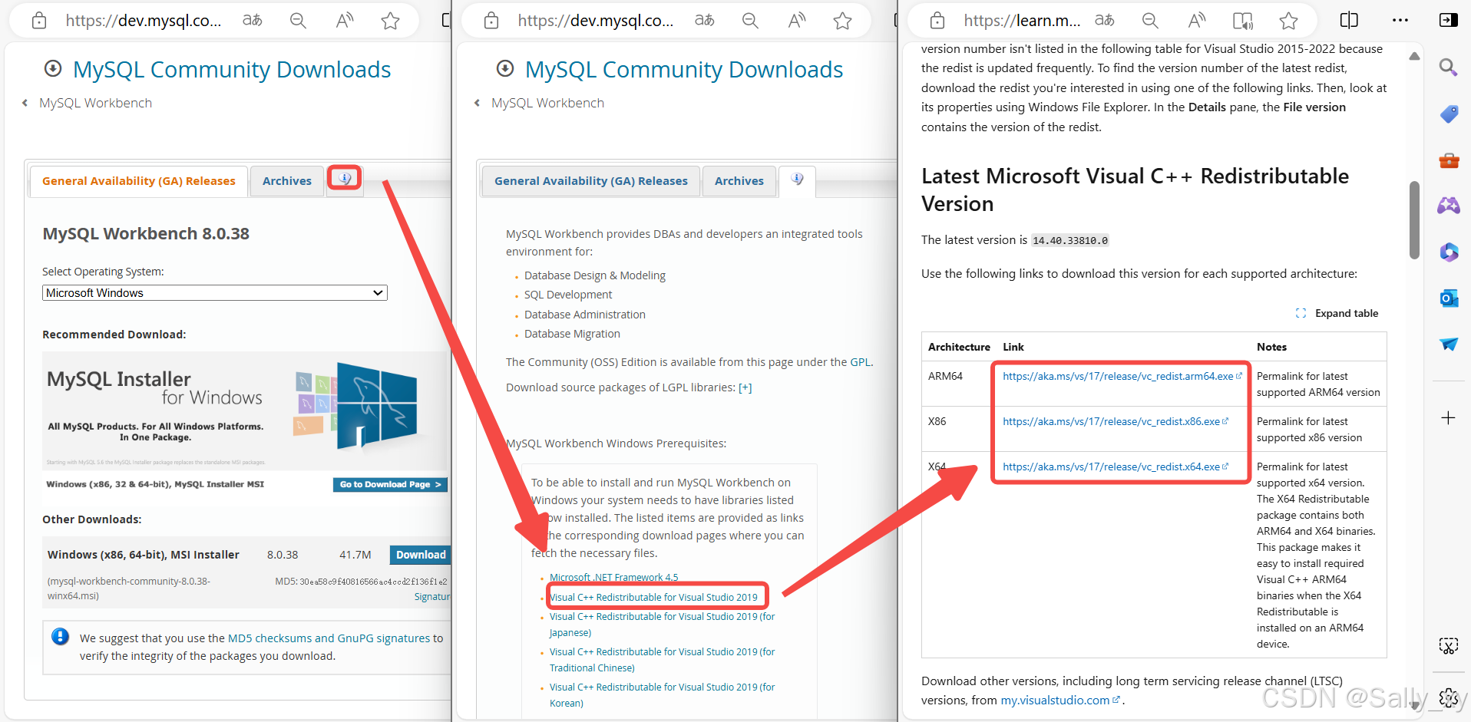This screenshot has width=1471, height=722.
Task: Favorite the page in the first browser window
Action: (x=391, y=21)
